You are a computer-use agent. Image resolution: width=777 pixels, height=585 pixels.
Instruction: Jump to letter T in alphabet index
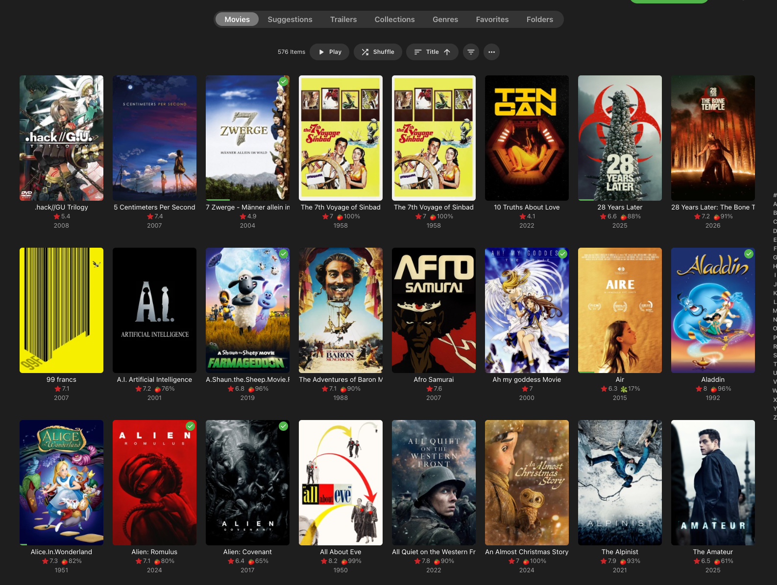click(775, 364)
